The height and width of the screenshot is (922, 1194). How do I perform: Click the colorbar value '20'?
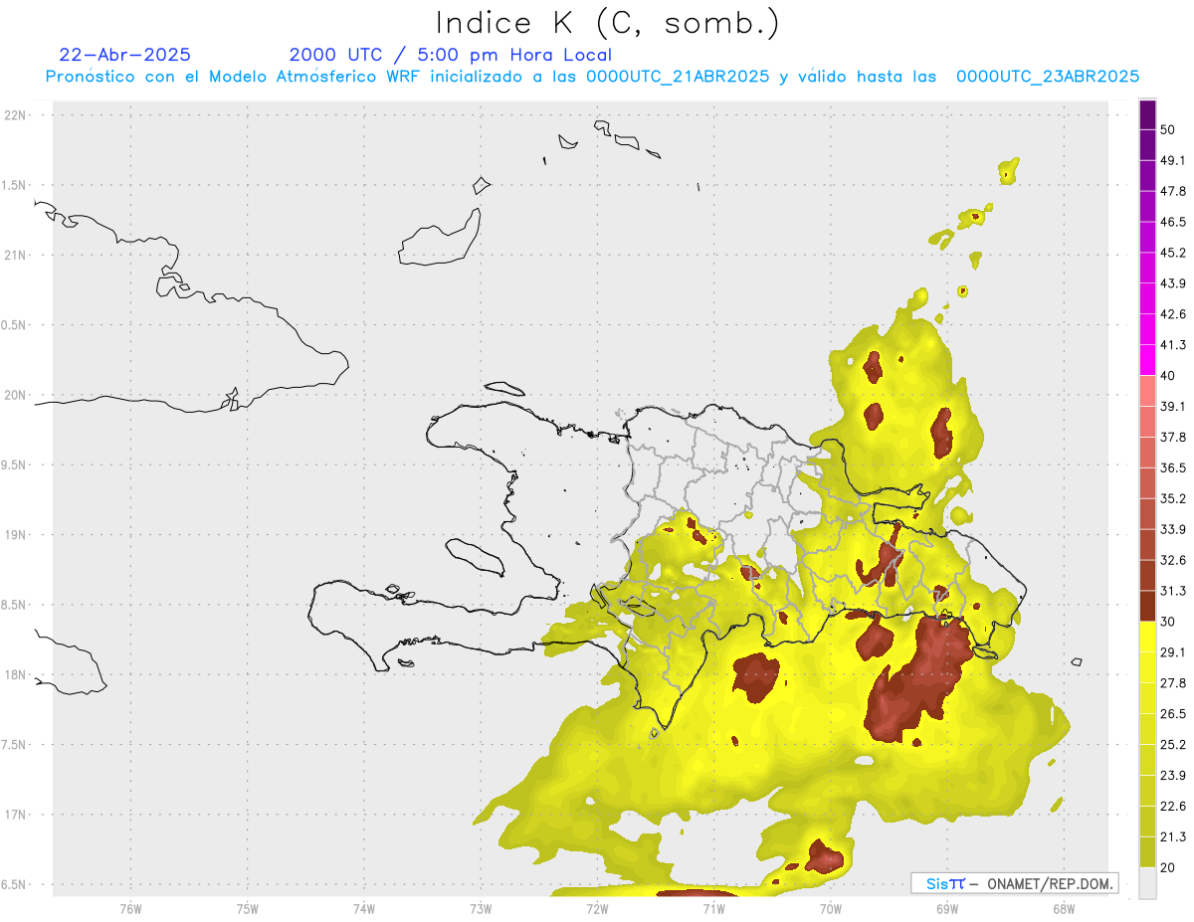click(1168, 867)
